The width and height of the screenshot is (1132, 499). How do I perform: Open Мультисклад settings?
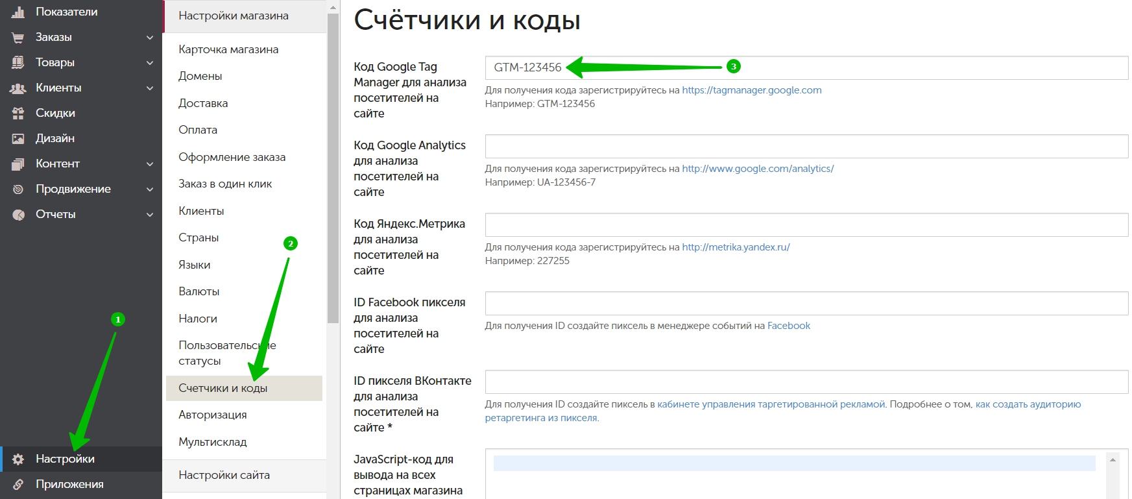tap(213, 442)
